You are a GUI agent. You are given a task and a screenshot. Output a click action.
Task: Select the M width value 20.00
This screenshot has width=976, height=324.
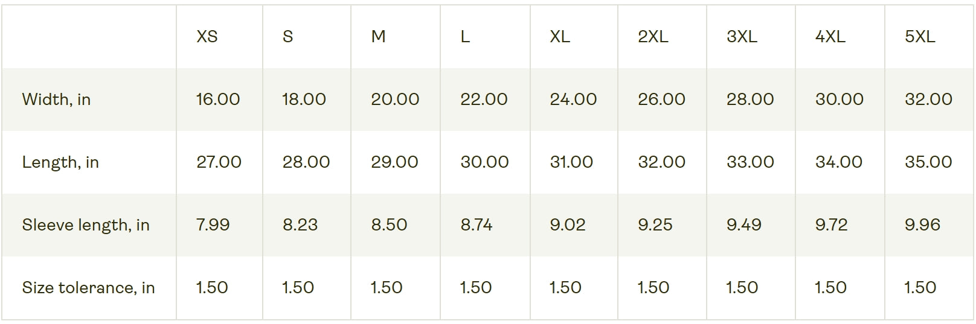pyautogui.click(x=395, y=100)
